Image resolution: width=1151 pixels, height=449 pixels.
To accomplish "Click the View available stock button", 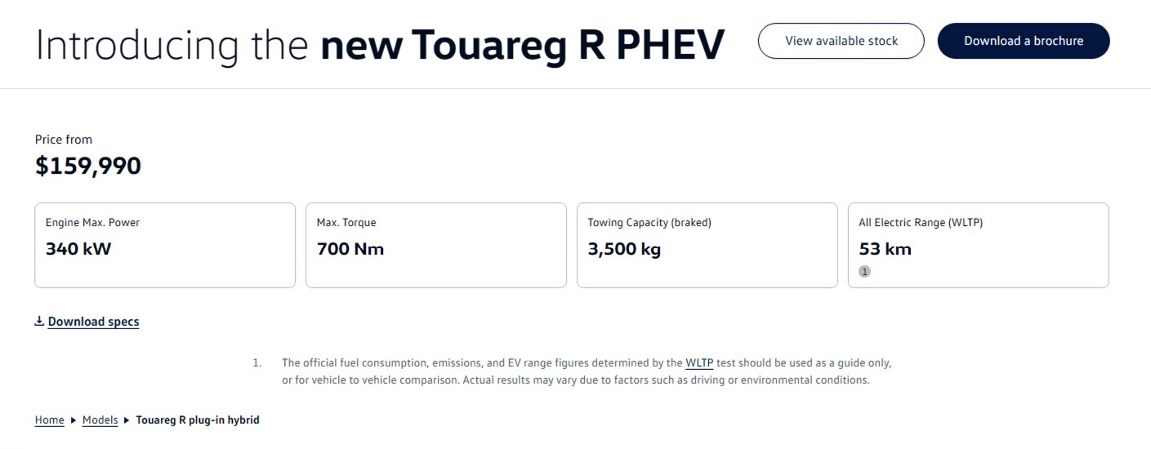I will pos(841,41).
